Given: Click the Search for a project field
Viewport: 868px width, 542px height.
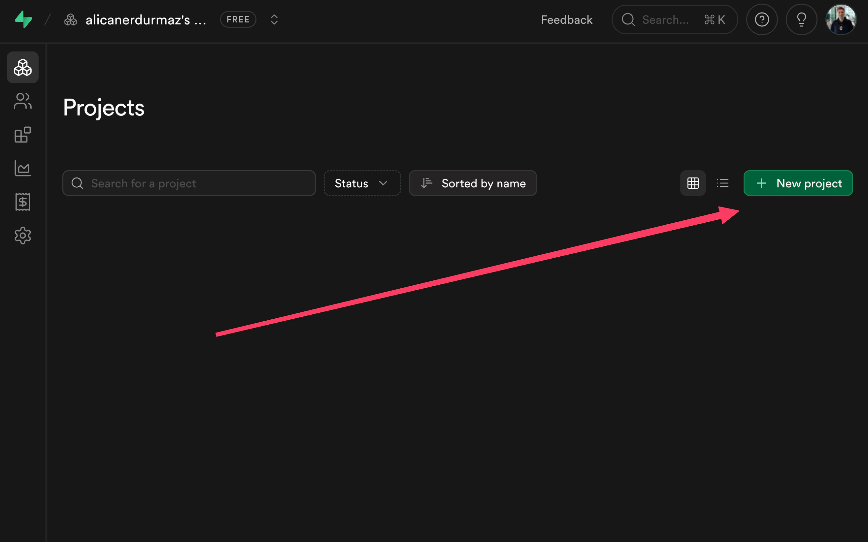Looking at the screenshot, I should (x=189, y=183).
